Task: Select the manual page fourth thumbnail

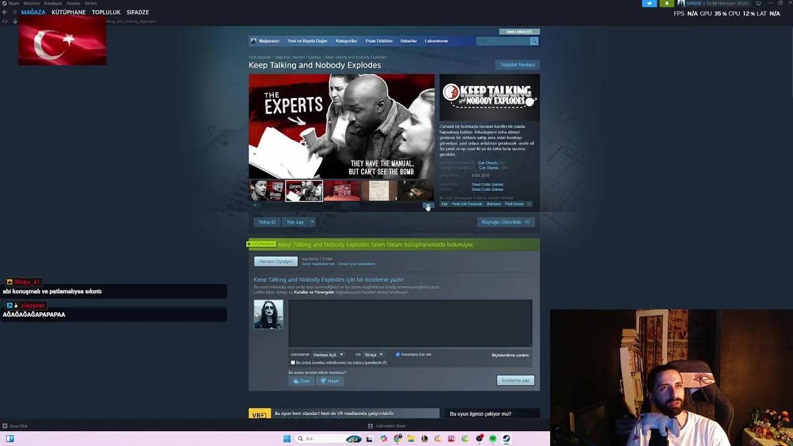Action: (379, 190)
